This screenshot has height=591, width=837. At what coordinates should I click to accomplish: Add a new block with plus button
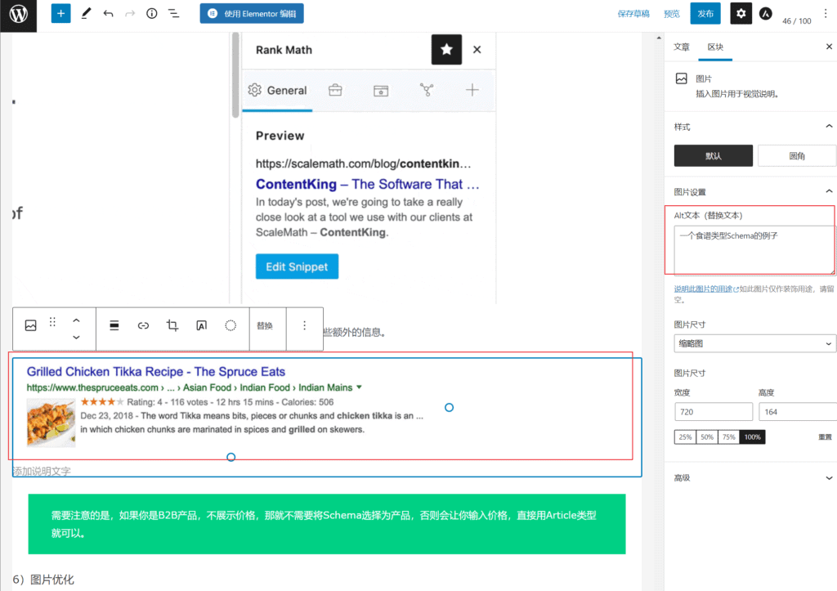pos(60,13)
